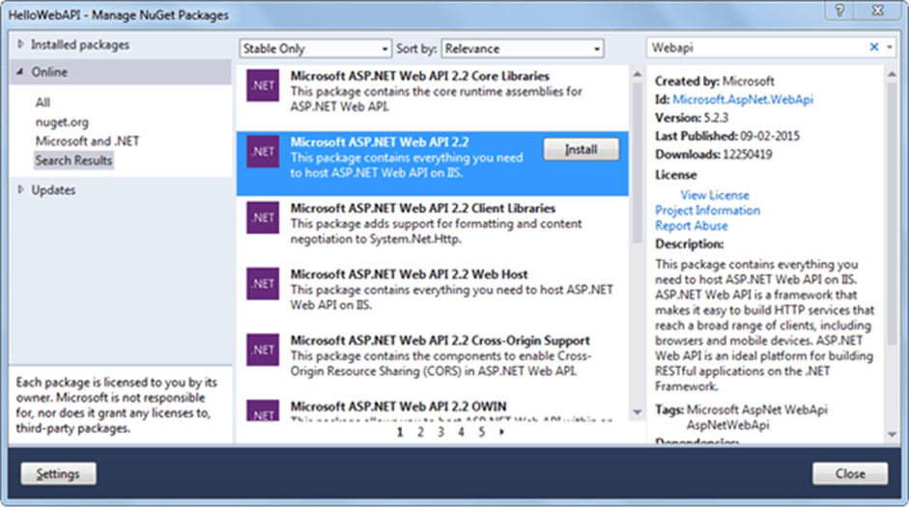Open the Project Information link
Viewport: 909px width, 508px height.
click(x=707, y=210)
